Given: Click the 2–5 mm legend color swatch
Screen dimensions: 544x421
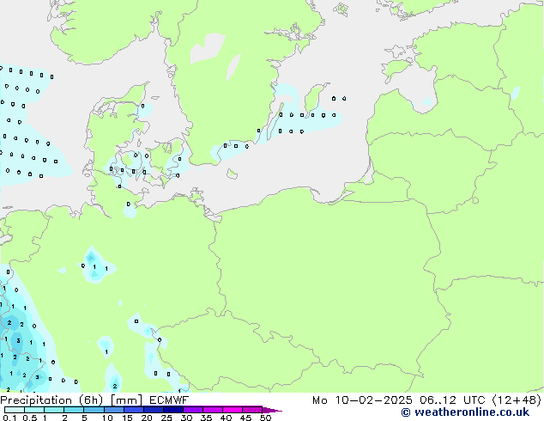Looking at the screenshot, I should click(x=74, y=410).
